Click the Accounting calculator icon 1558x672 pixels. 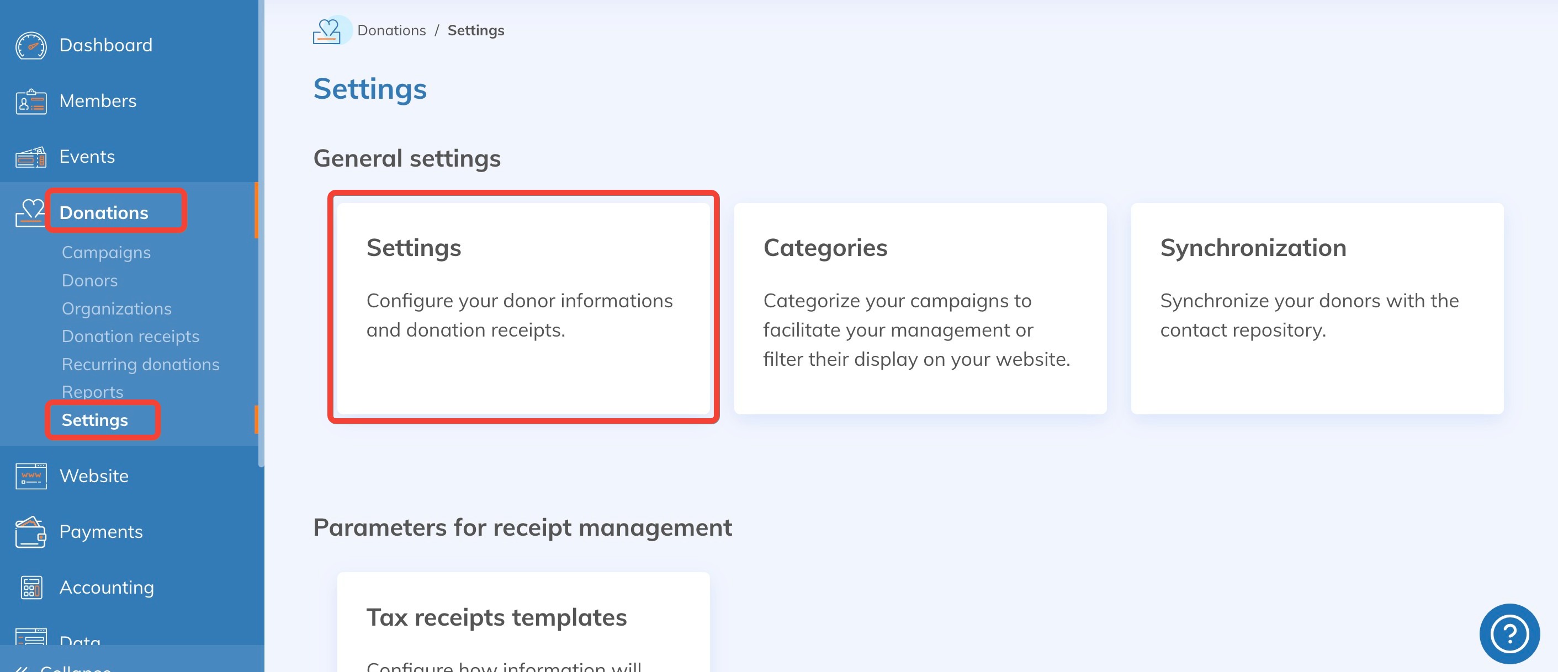(x=31, y=588)
